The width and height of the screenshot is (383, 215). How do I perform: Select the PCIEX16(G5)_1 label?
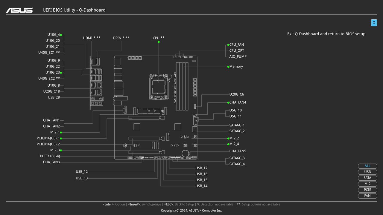(x=48, y=138)
